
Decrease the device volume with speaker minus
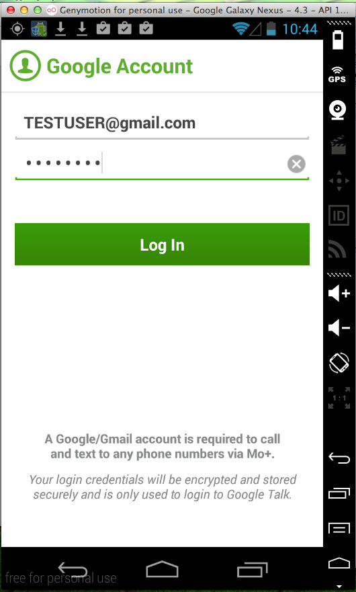pyautogui.click(x=339, y=327)
